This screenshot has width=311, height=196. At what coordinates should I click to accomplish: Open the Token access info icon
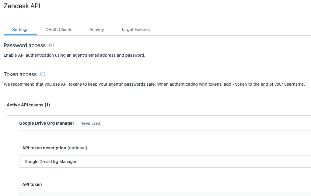pyautogui.click(x=43, y=74)
